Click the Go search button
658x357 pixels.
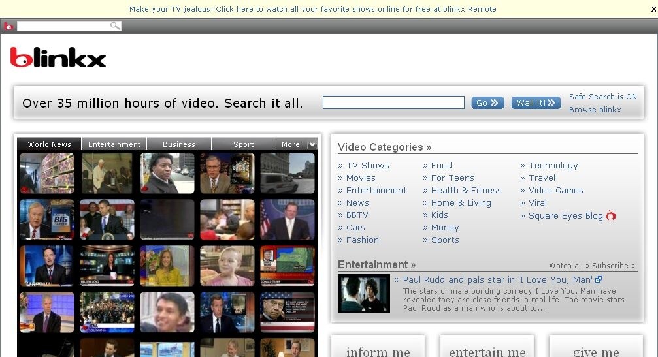[x=487, y=102]
